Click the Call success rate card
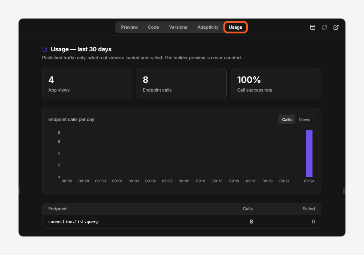The image size is (364, 255). [x=276, y=84]
